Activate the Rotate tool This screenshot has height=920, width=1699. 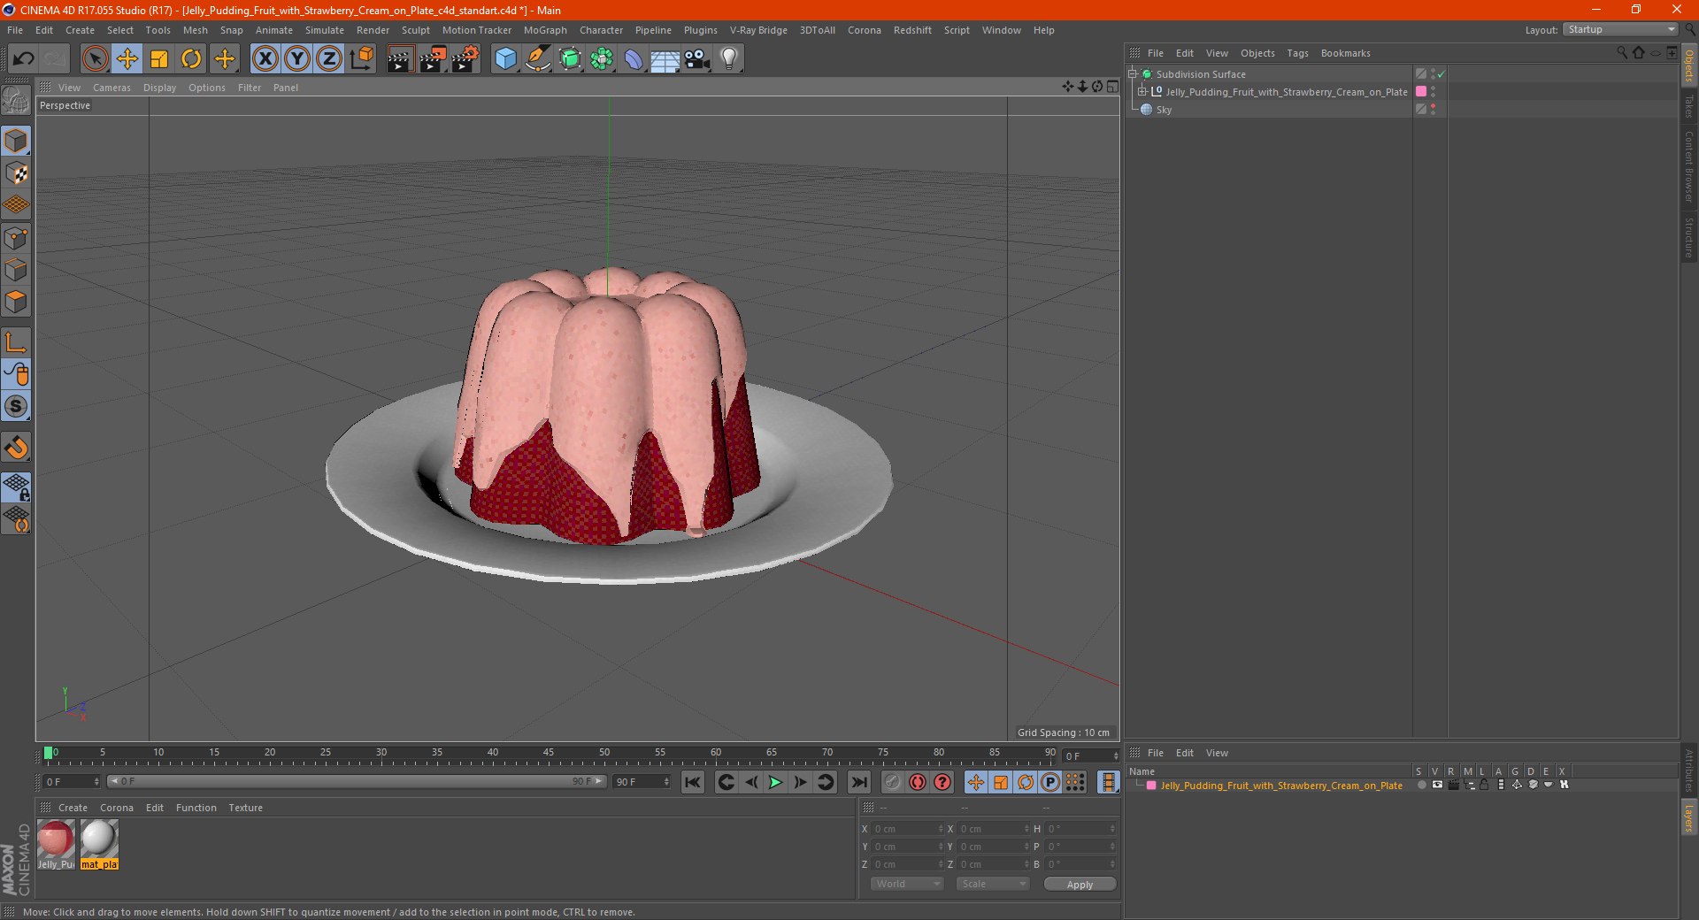tap(191, 59)
